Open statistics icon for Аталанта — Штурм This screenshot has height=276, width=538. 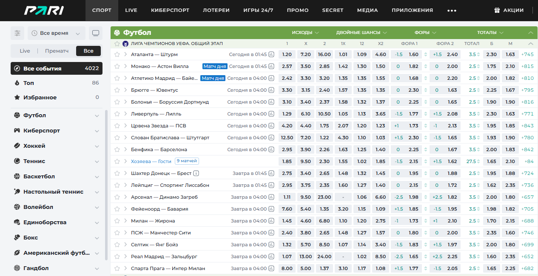(x=271, y=54)
